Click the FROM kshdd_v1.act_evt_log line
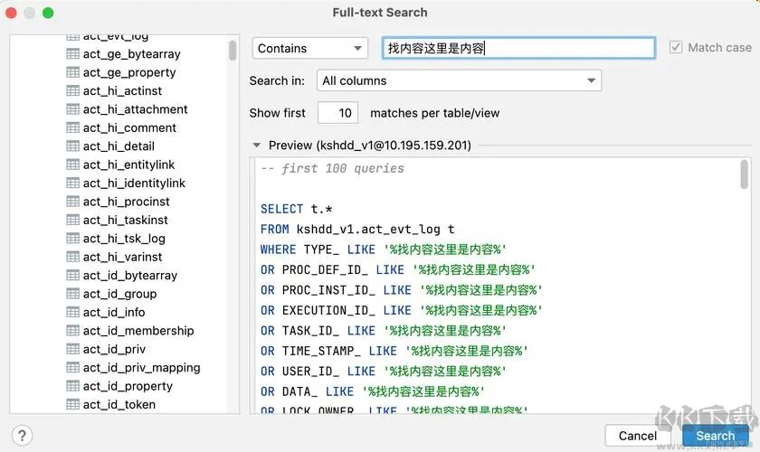Viewport: 760px width, 452px height. (357, 229)
